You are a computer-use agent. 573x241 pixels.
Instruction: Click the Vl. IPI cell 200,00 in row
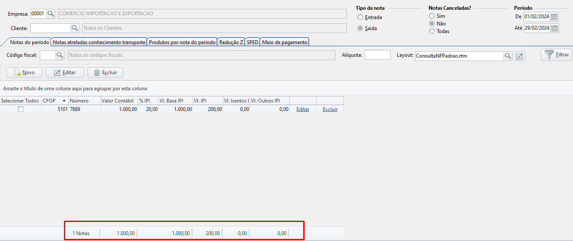tap(208, 109)
